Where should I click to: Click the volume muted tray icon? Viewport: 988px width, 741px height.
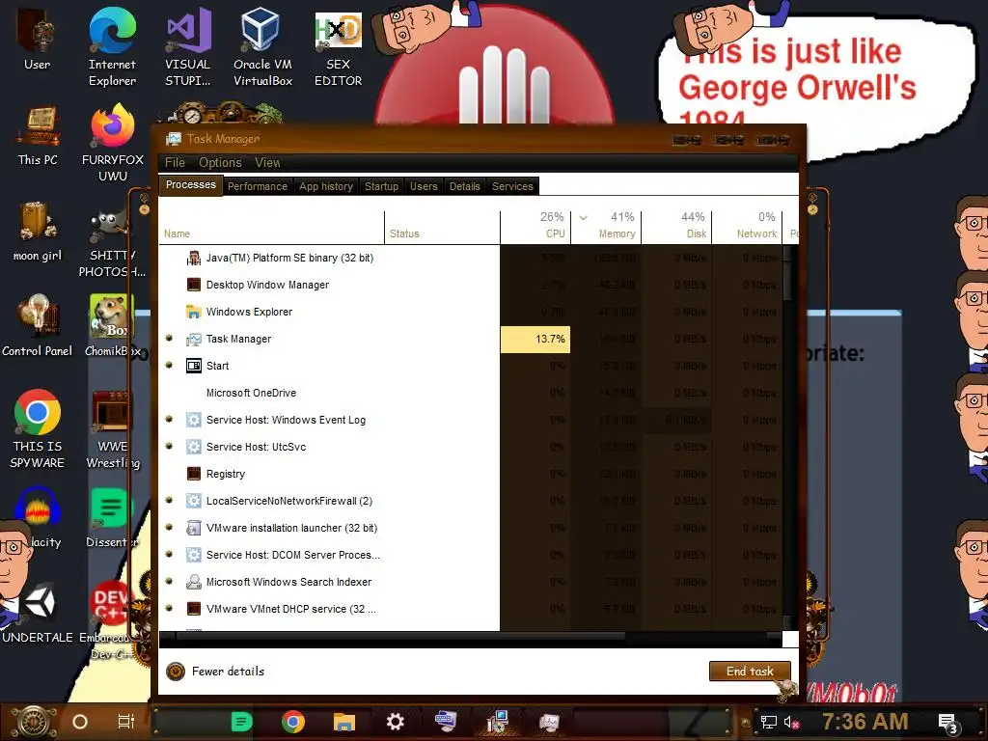[x=791, y=722]
